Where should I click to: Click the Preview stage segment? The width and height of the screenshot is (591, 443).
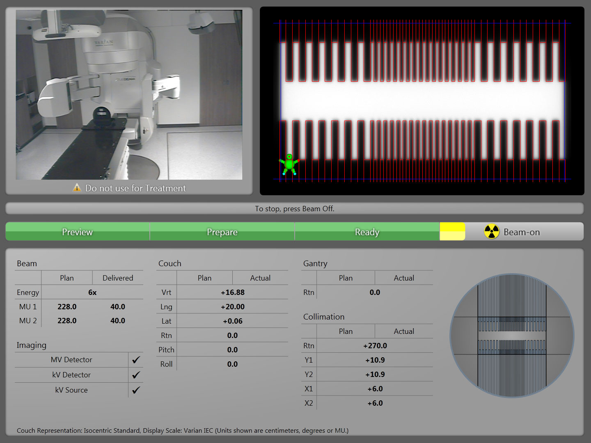pyautogui.click(x=77, y=232)
